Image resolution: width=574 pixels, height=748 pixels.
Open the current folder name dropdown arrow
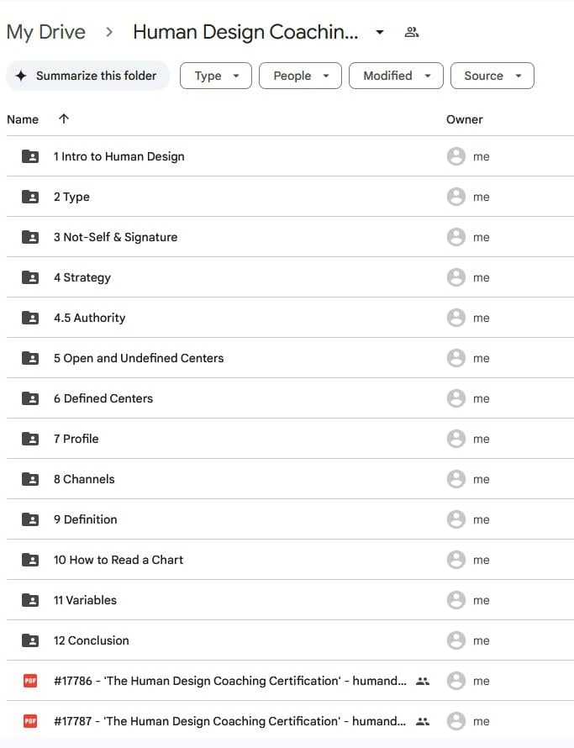tap(380, 33)
